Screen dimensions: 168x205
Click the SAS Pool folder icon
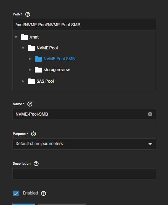click(31, 81)
